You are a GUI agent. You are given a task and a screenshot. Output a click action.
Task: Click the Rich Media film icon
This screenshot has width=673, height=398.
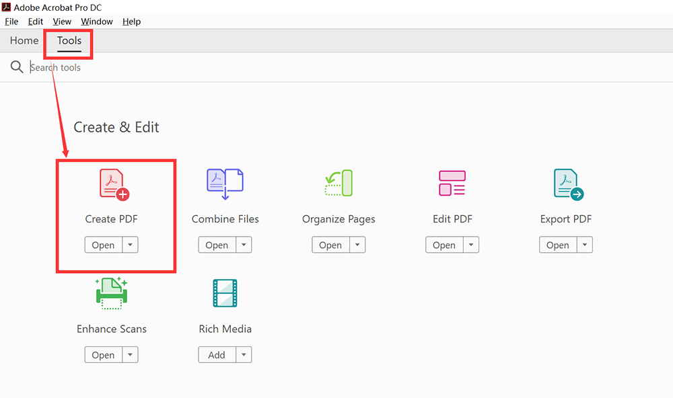tap(225, 294)
